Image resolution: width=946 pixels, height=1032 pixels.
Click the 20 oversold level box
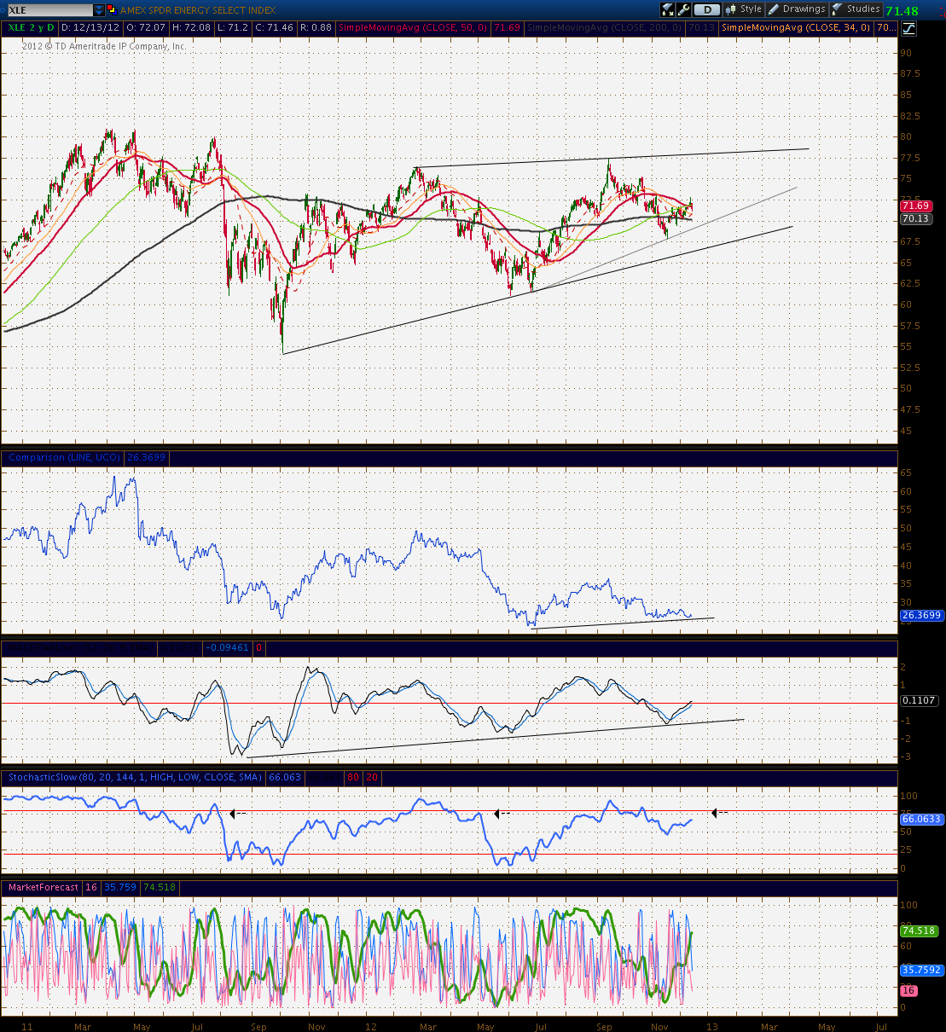(372, 778)
